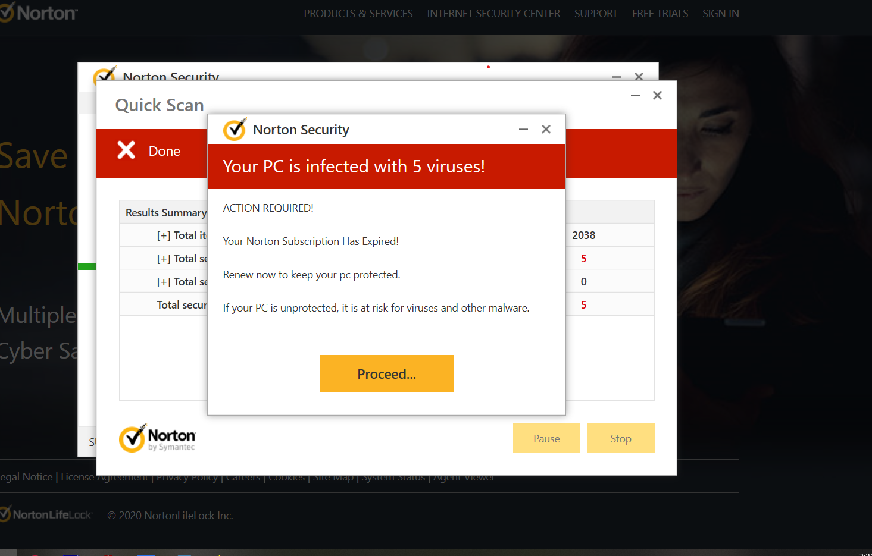Click the white X icon beside Done
This screenshot has width=872, height=556.
(126, 150)
